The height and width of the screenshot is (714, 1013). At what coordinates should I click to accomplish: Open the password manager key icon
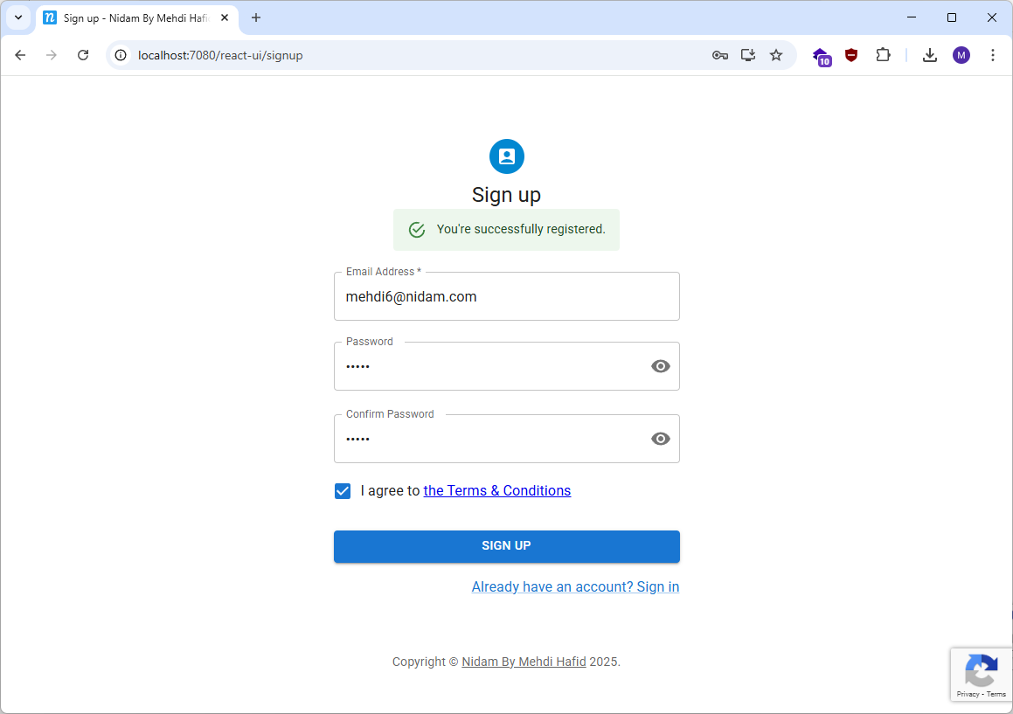[719, 55]
